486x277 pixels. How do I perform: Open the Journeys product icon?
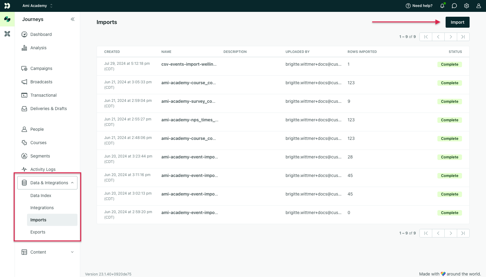click(7, 19)
